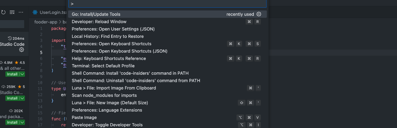Select Developer: Toggle Developer Tools

[x=107, y=125]
